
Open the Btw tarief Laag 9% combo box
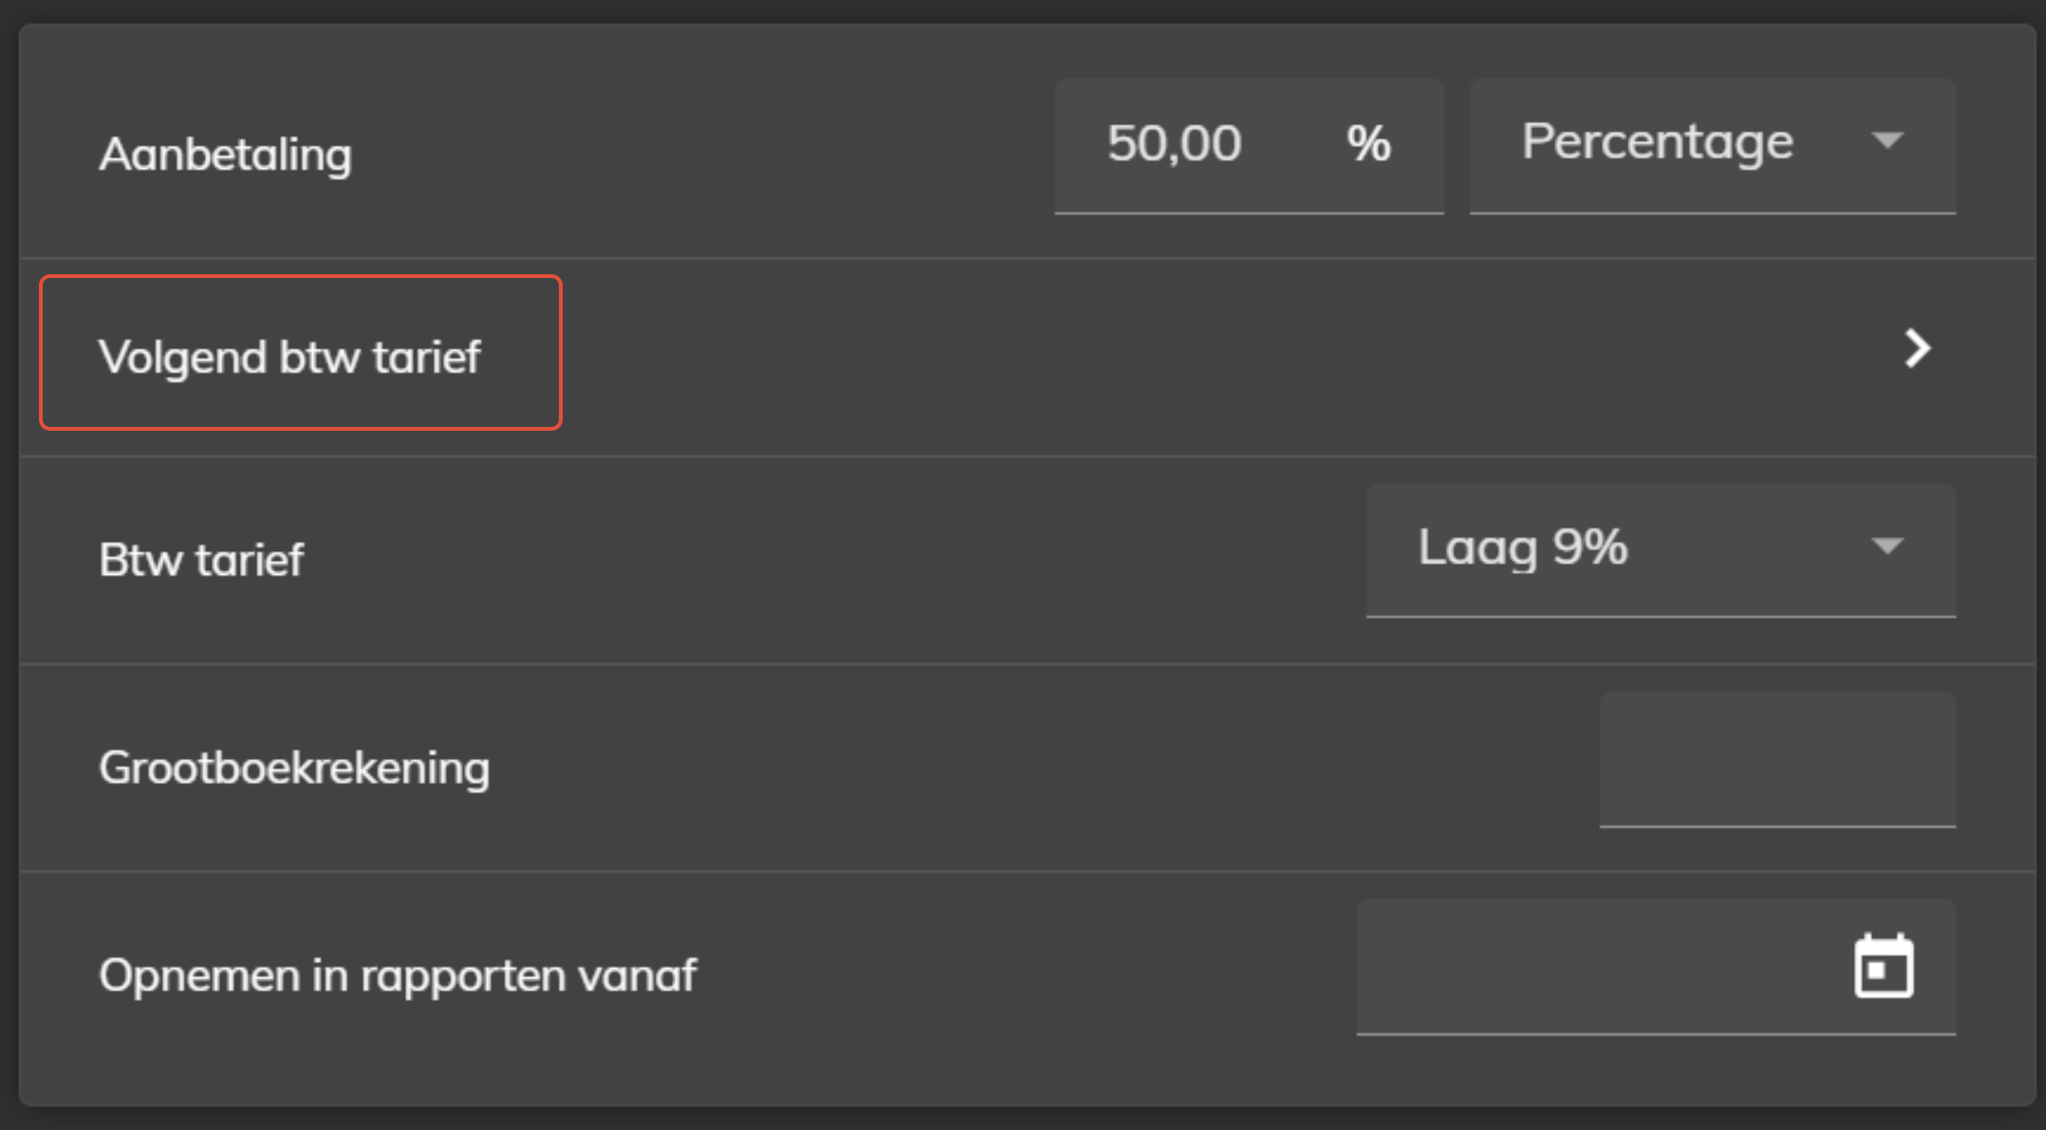[1661, 551]
